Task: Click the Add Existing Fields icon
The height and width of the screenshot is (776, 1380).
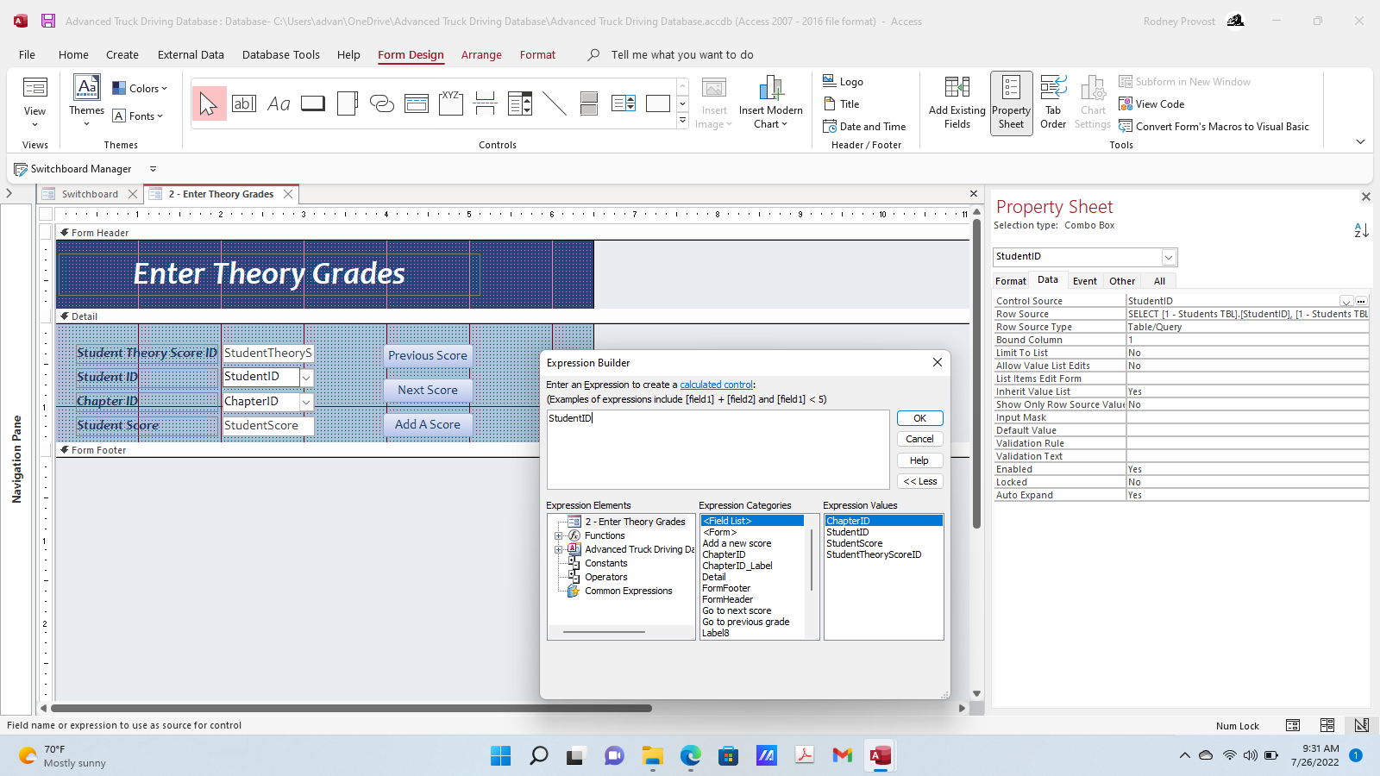Action: click(x=957, y=88)
